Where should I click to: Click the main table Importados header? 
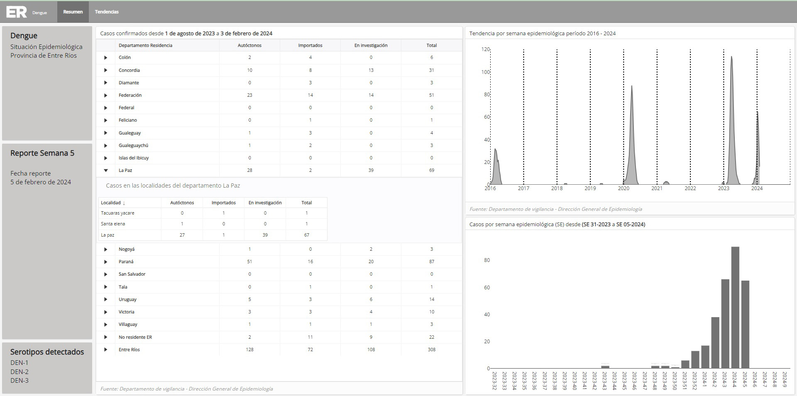tap(310, 45)
